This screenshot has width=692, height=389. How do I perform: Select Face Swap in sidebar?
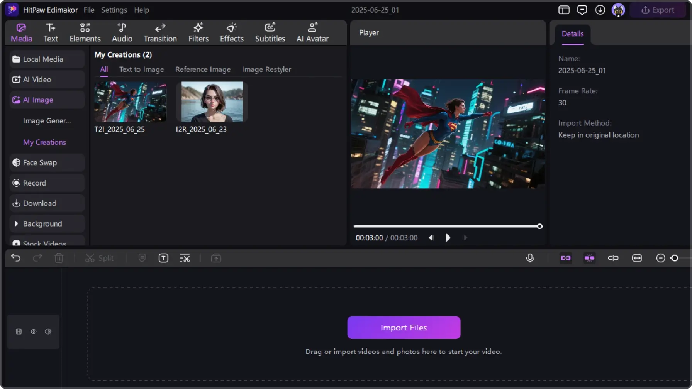pos(47,163)
